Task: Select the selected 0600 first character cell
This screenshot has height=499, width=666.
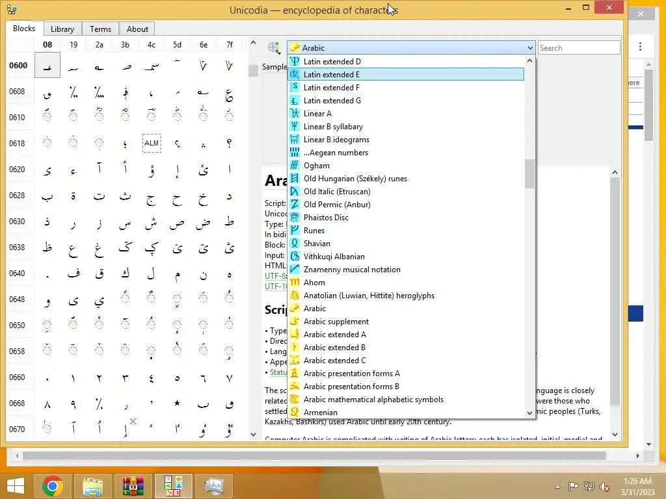Action: tap(47, 66)
